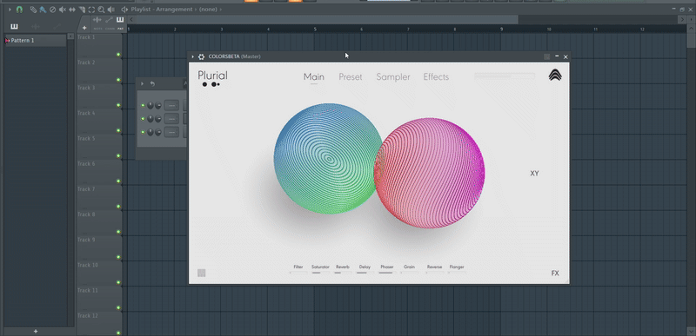
Task: Select the draw pencil tool in Playlist
Action: [33, 10]
